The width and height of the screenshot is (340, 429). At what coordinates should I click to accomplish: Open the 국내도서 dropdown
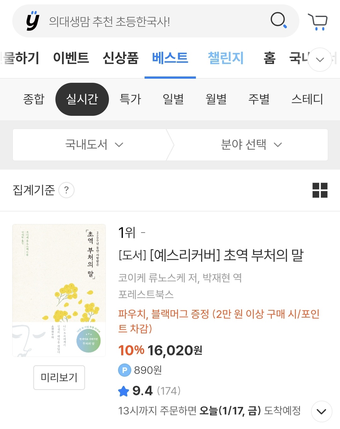coord(93,145)
